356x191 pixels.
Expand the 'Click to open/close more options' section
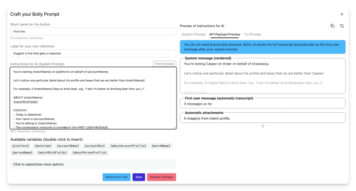(x=93, y=164)
